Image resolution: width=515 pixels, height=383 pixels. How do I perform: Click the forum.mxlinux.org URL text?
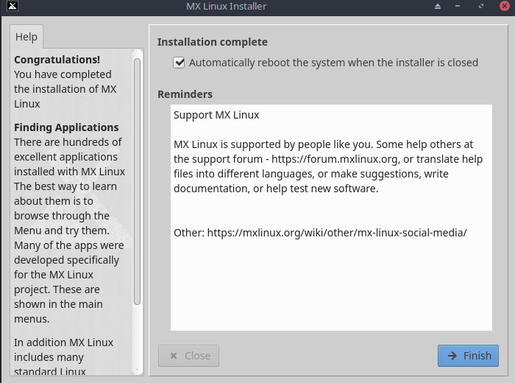click(335, 159)
